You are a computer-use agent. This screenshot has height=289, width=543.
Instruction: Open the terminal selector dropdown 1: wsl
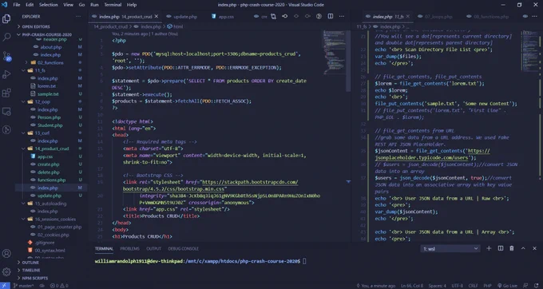450,248
